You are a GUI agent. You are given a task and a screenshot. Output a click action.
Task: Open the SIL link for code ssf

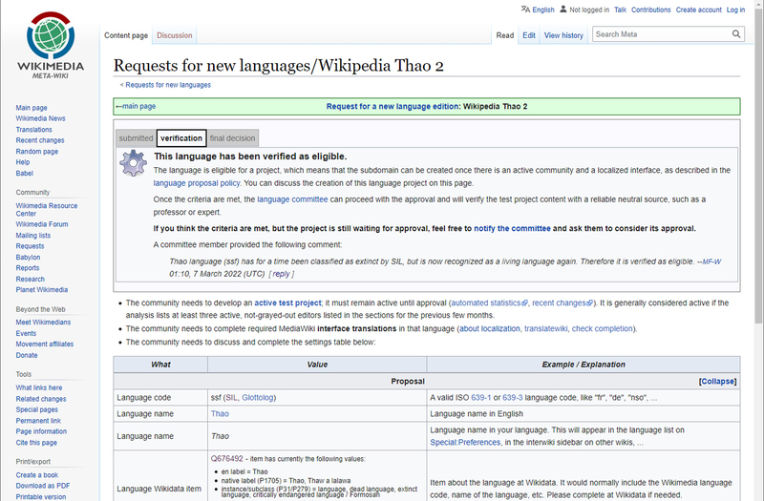231,398
